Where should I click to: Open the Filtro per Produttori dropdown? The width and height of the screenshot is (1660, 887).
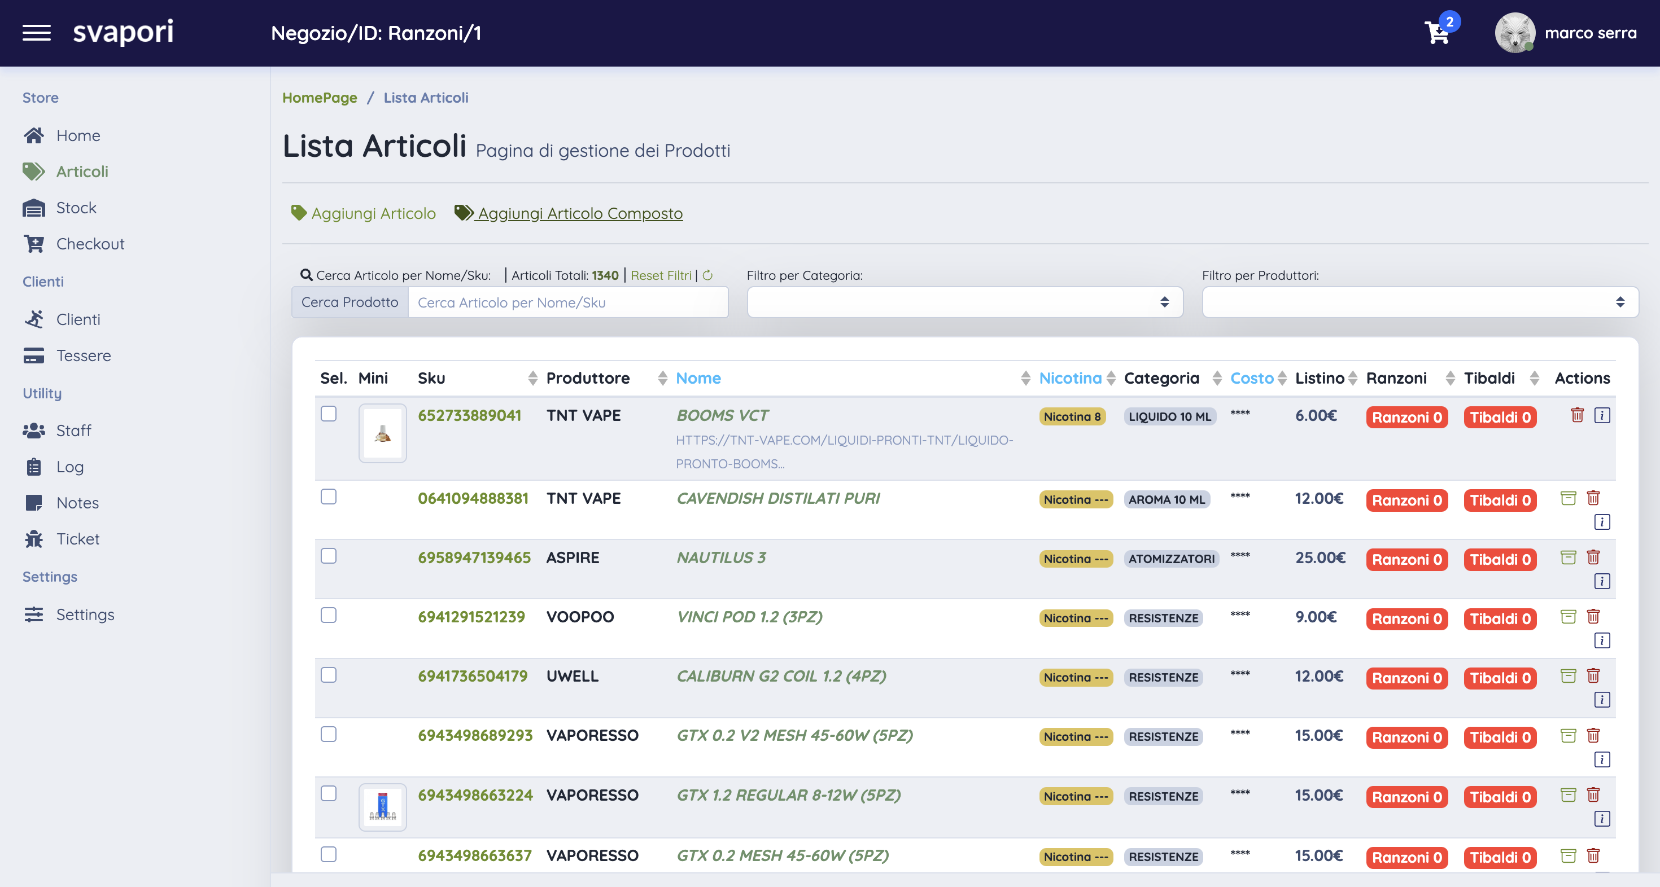pyautogui.click(x=1419, y=302)
